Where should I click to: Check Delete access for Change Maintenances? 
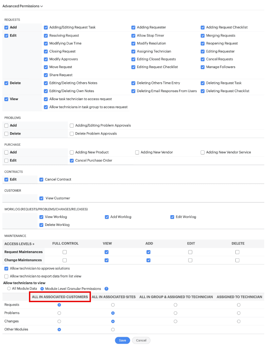click(237, 260)
